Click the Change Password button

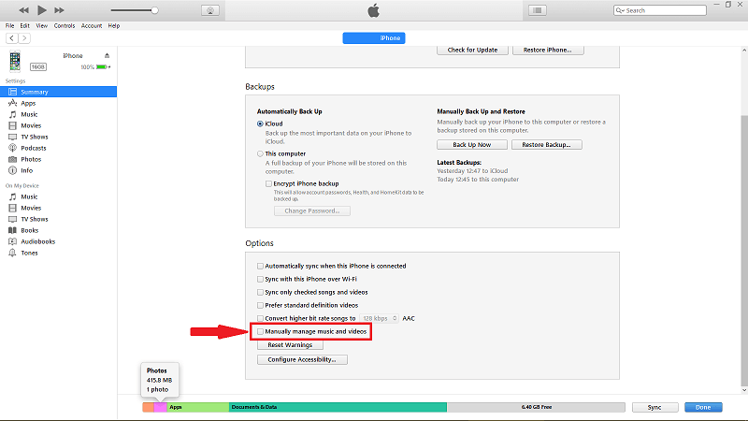point(312,211)
